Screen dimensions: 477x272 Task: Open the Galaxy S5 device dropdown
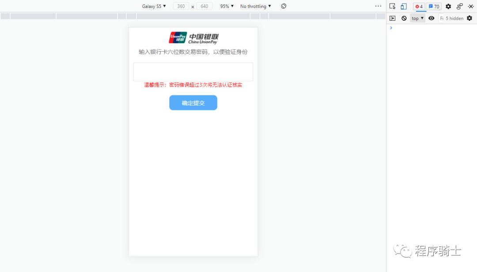[x=153, y=6]
